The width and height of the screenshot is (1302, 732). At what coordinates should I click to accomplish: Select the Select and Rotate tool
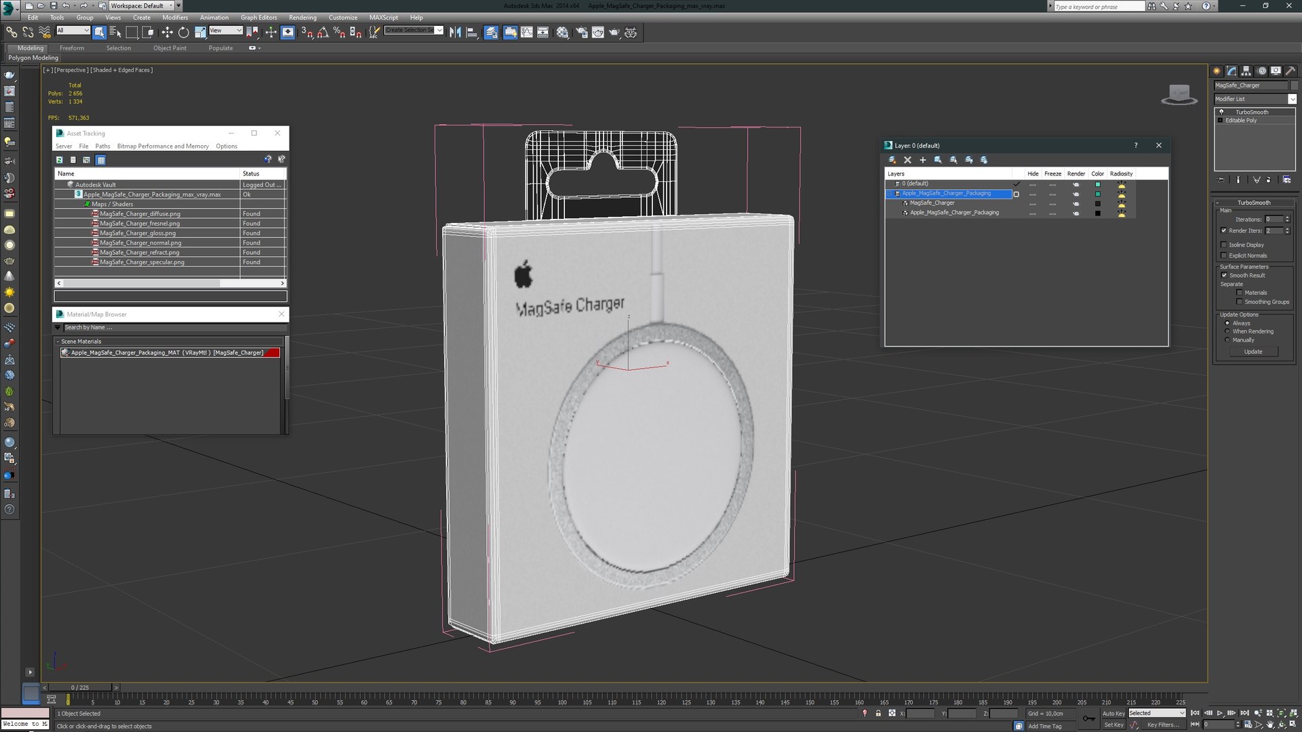(183, 33)
